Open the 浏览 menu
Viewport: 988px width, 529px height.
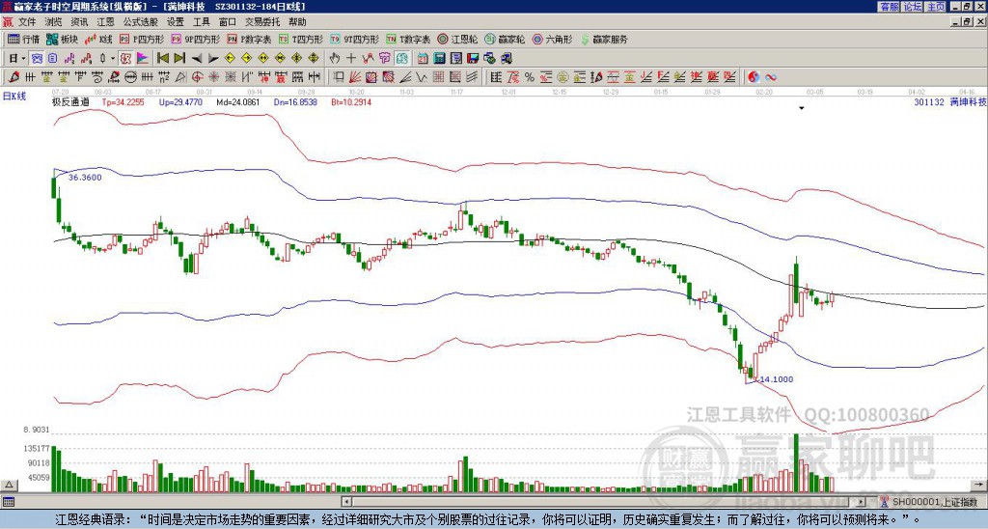click(54, 22)
